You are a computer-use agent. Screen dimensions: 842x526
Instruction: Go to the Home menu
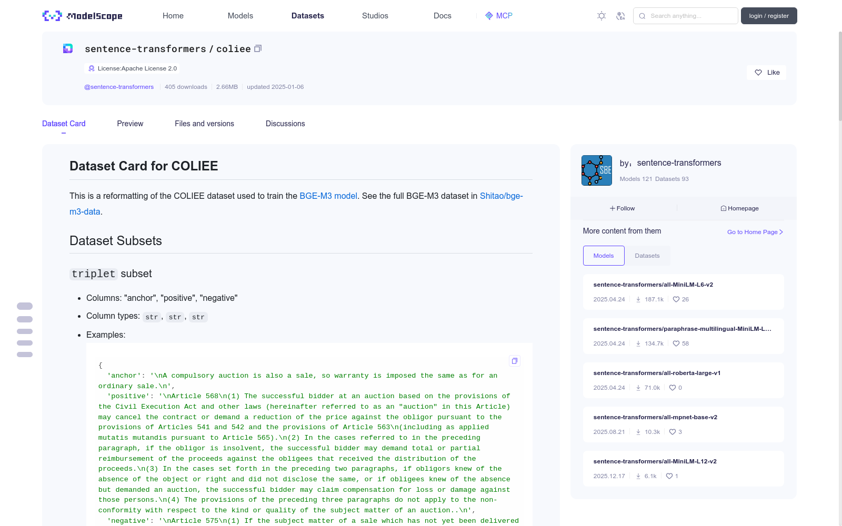[x=173, y=16]
